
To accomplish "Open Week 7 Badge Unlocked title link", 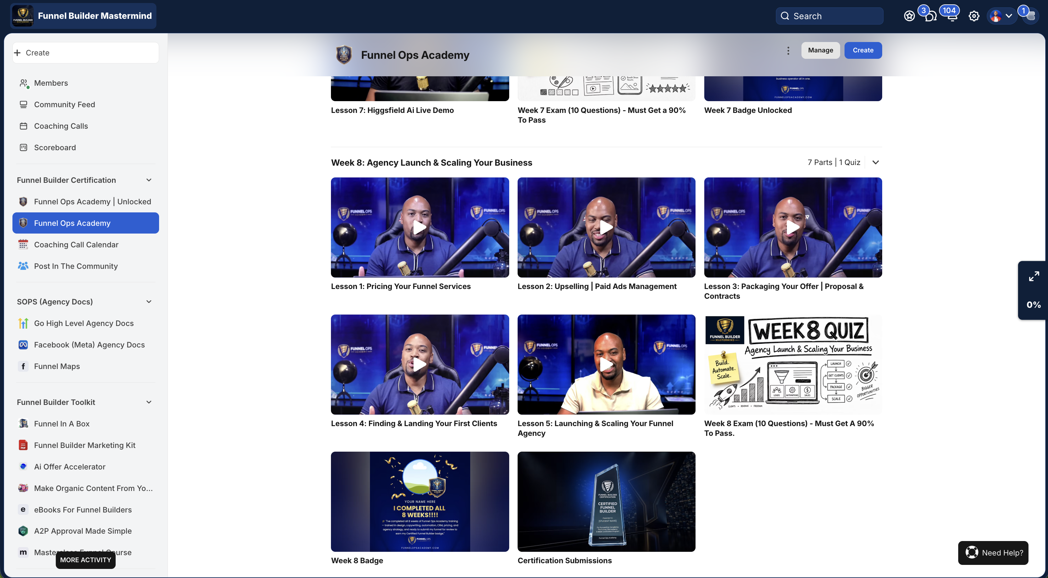I will (x=748, y=110).
